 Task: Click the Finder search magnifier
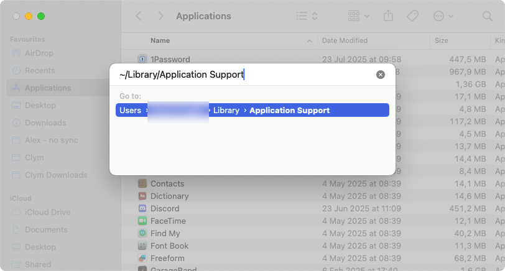click(488, 16)
